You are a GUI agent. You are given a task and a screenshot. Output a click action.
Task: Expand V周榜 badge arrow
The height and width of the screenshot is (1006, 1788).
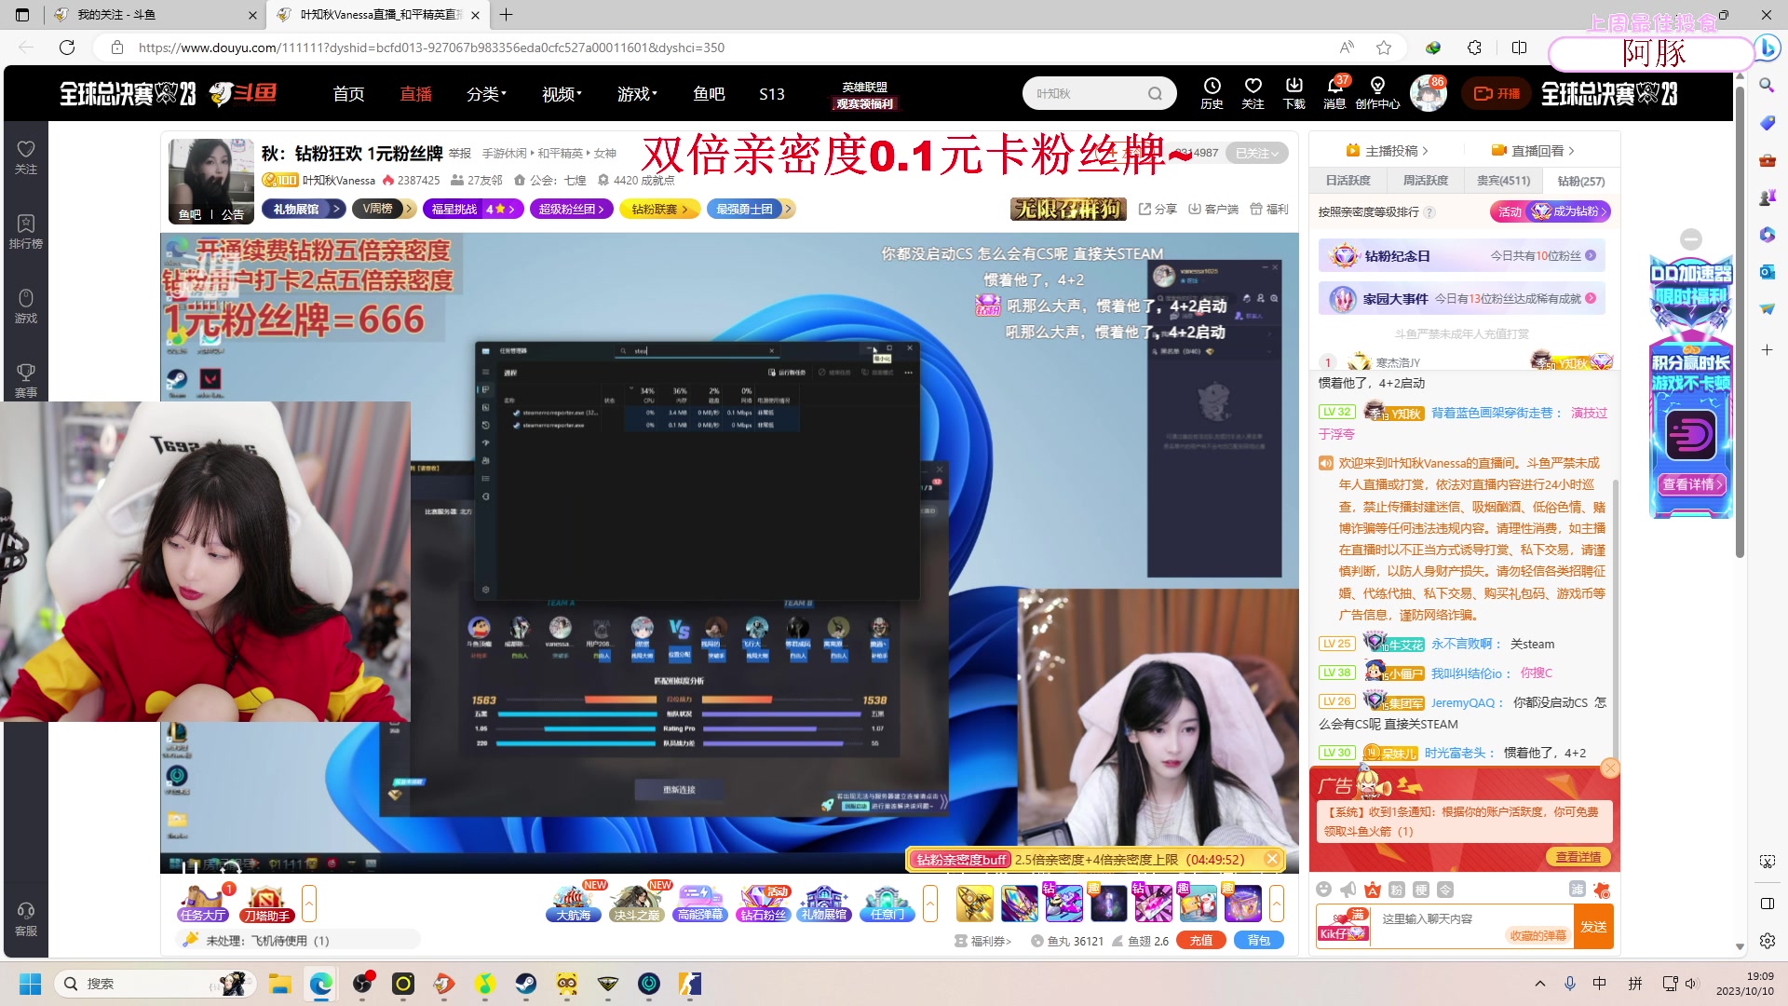(409, 210)
